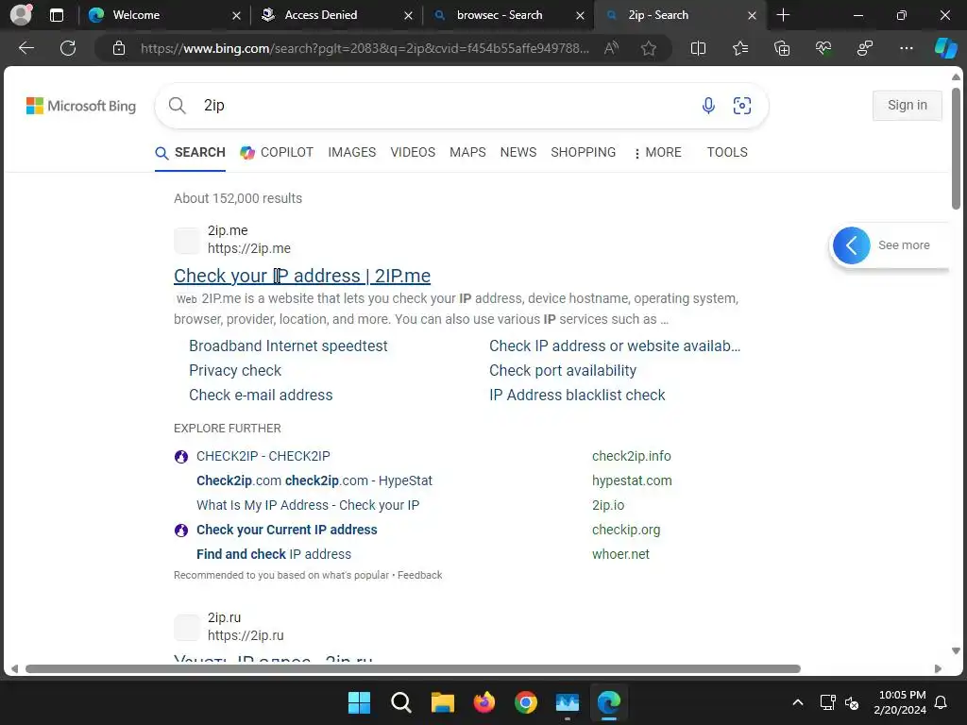Open the TOOLS filter menu
This screenshot has width=967, height=725.
click(x=726, y=152)
